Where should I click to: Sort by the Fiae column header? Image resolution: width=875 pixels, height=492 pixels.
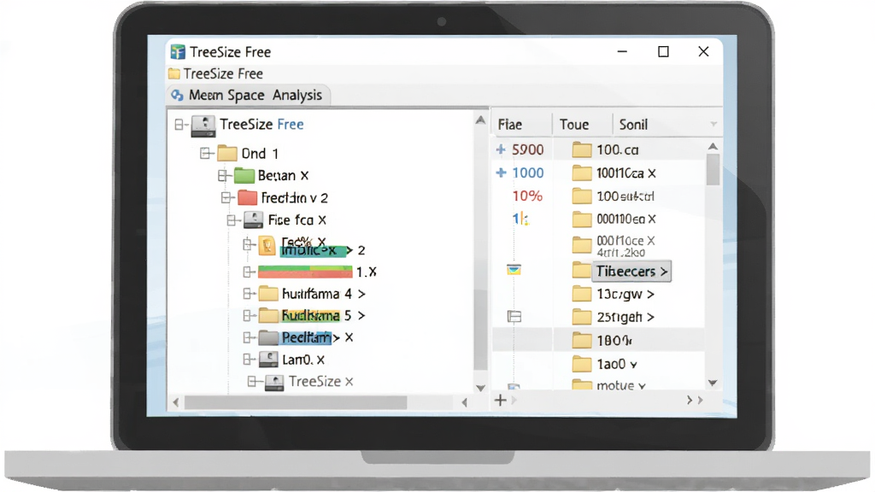[510, 125]
